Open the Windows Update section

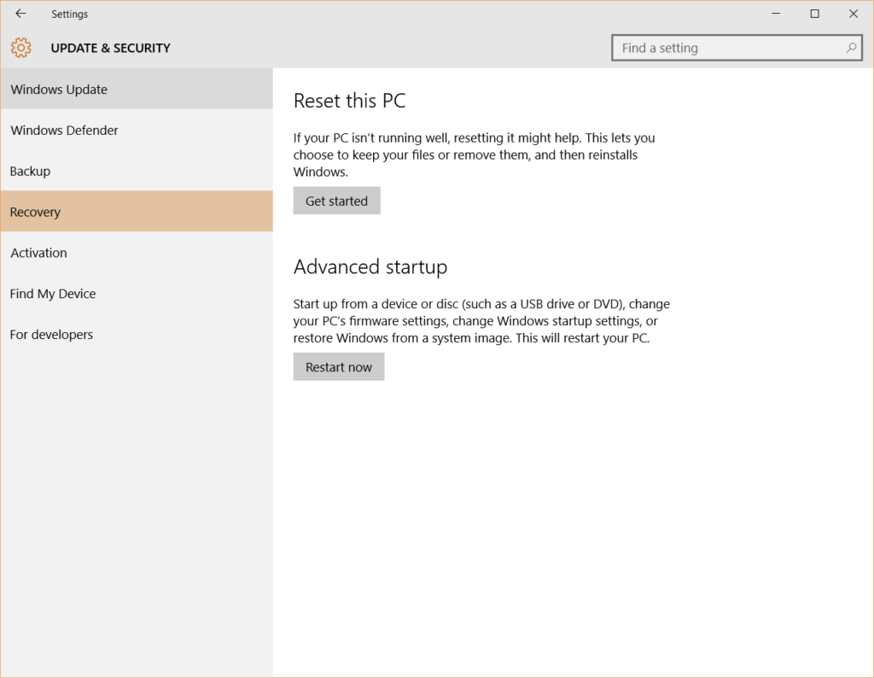click(59, 89)
